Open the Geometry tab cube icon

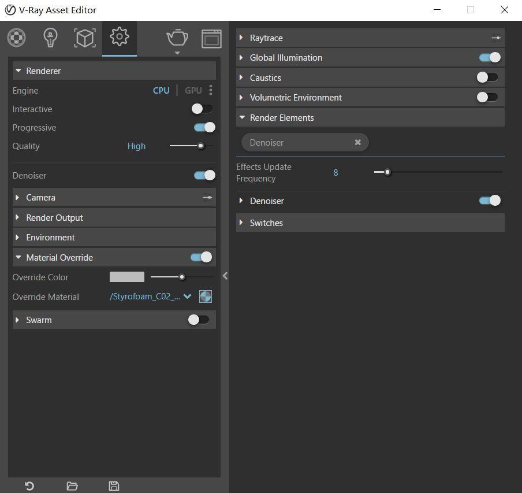85,38
